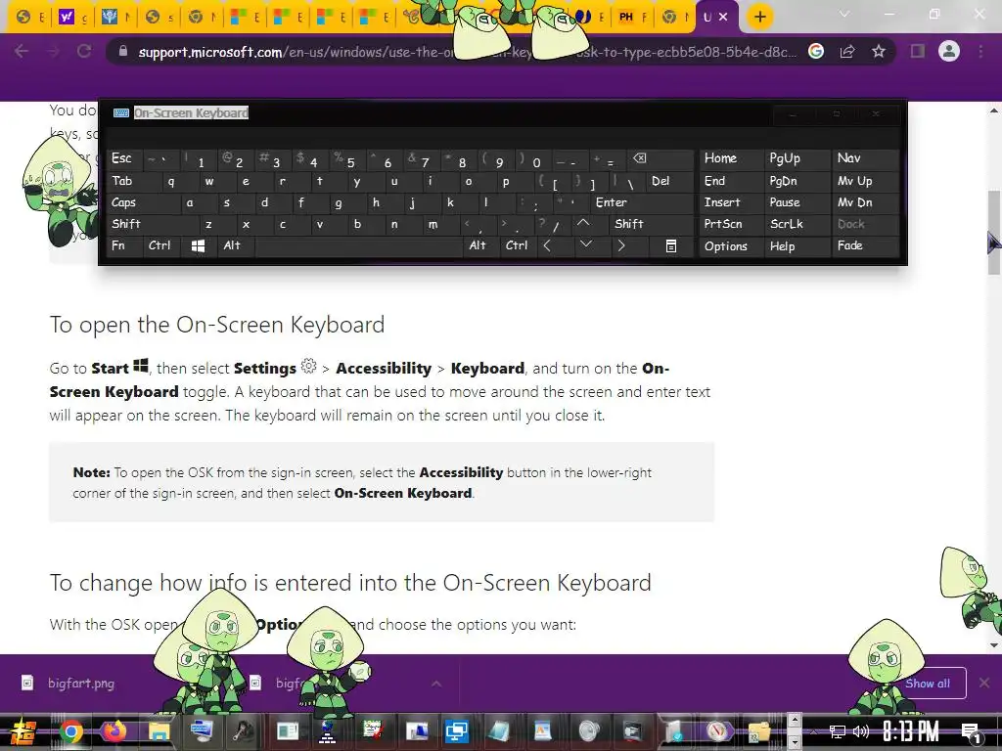The width and height of the screenshot is (1002, 751).
Task: Click the taskbar toolbar scroll-up arrow
Action: [x=795, y=721]
